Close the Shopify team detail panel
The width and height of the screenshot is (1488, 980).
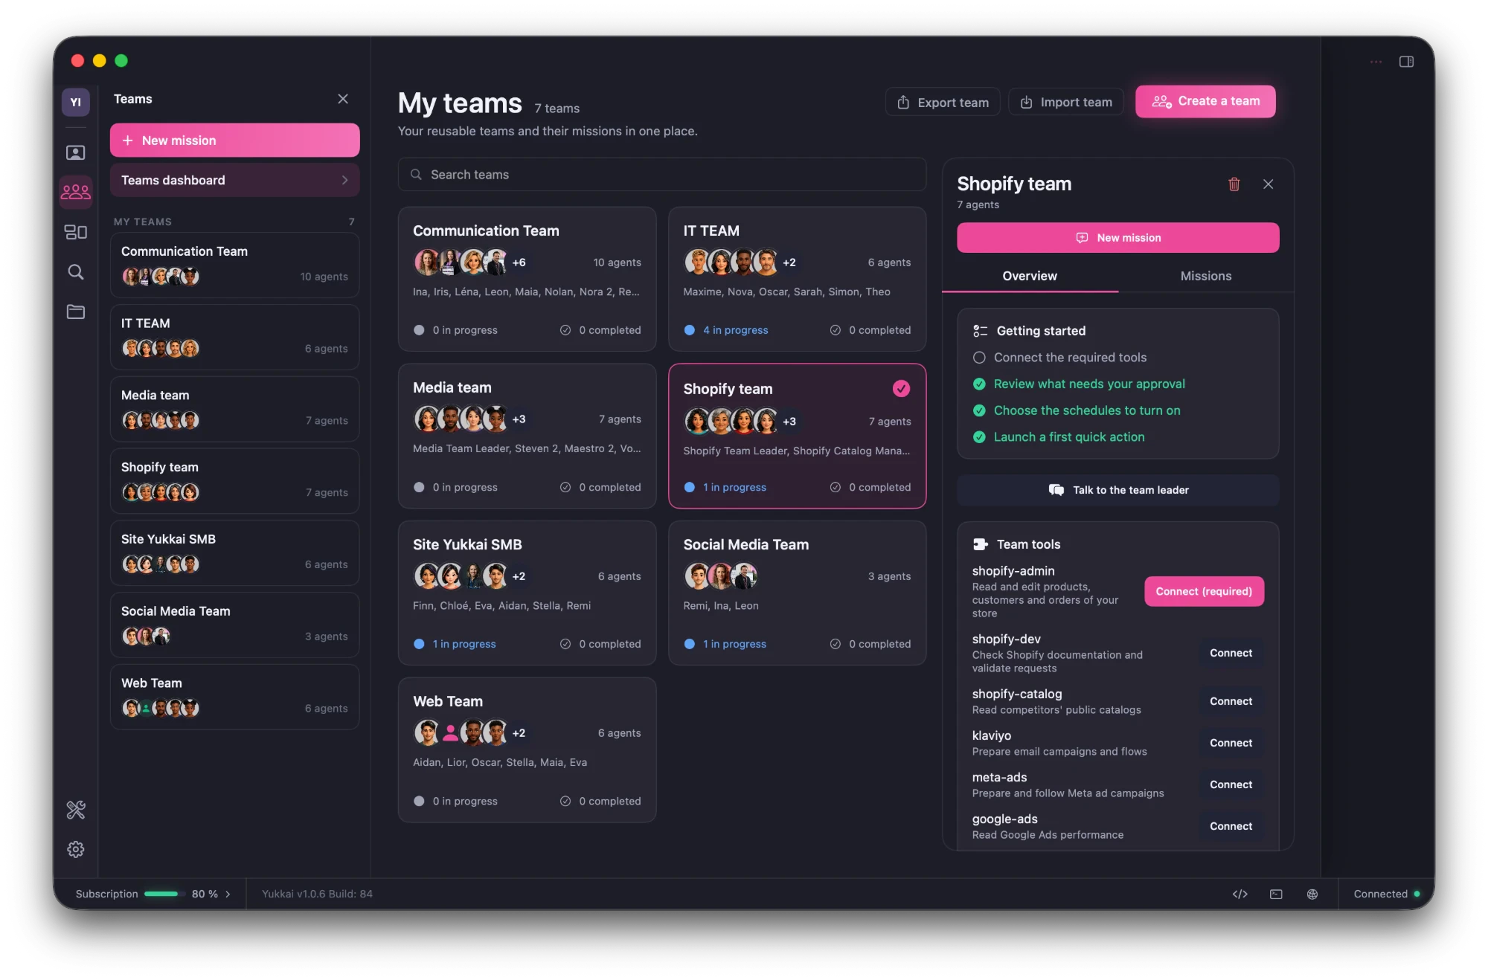(x=1269, y=184)
